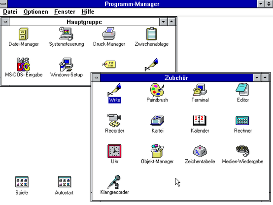Click the Medien-Wiedergabe film reel icon
The height and width of the screenshot is (205, 273).
(x=242, y=151)
